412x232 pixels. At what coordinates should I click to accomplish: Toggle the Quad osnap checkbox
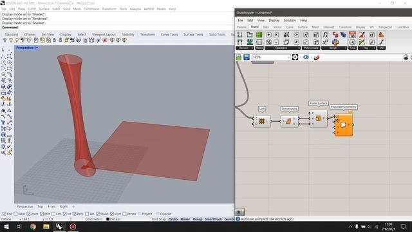(x=98, y=214)
